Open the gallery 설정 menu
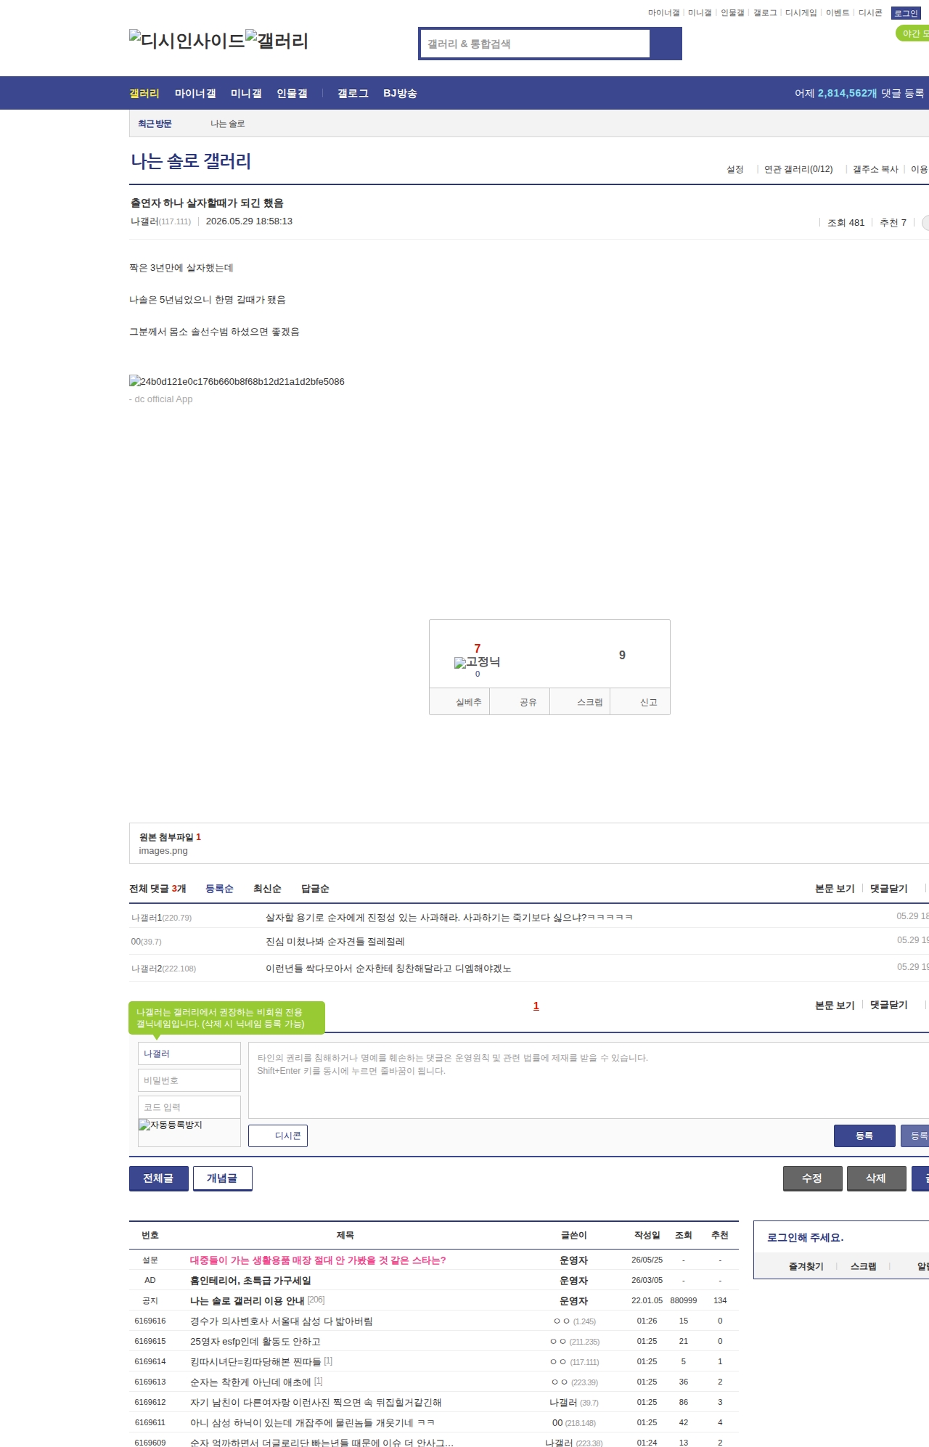Image resolution: width=929 pixels, height=1447 pixels. click(735, 169)
